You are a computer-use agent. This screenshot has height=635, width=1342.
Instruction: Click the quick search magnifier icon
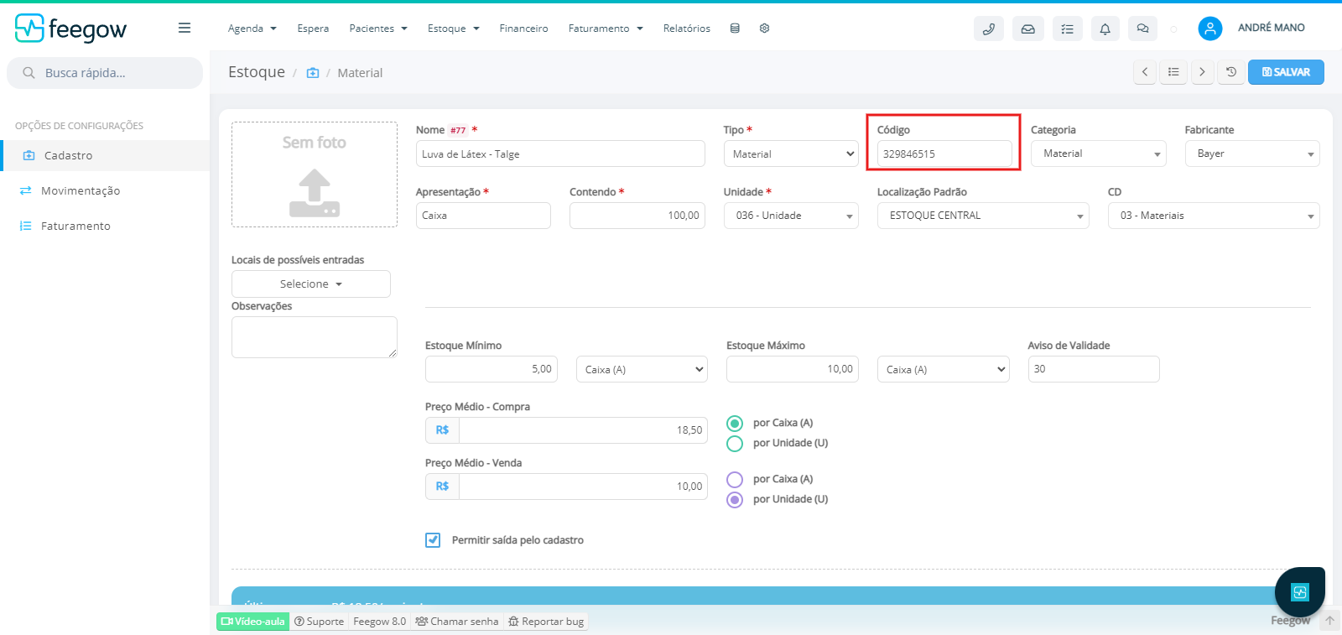[x=29, y=73]
